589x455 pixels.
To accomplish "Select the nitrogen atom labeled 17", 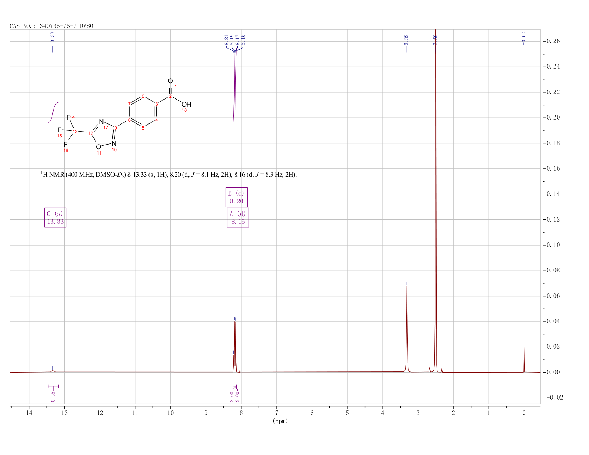I will pyautogui.click(x=101, y=122).
